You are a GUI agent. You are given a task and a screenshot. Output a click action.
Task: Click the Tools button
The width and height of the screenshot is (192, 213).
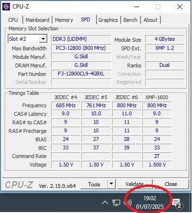[94, 184]
